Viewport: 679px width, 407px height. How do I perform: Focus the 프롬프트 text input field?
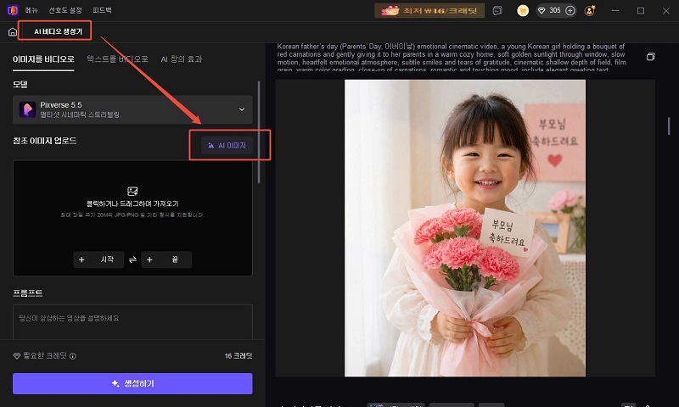point(132,322)
